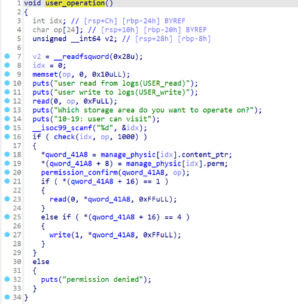The width and height of the screenshot is (298, 304).
Task: Toggle breakpoint dot on line 34
Action: (x=7, y=297)
